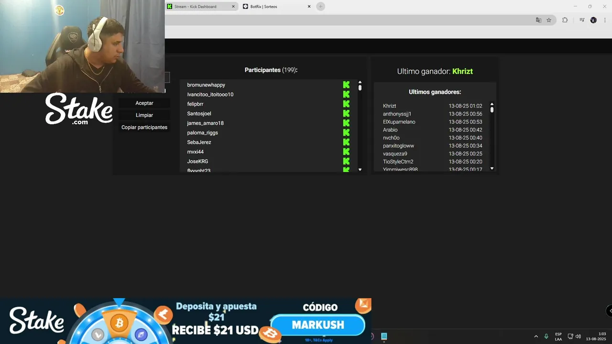Click Kick icon beside paloma_riggs
Viewport: 612px width, 344px height.
click(x=346, y=133)
